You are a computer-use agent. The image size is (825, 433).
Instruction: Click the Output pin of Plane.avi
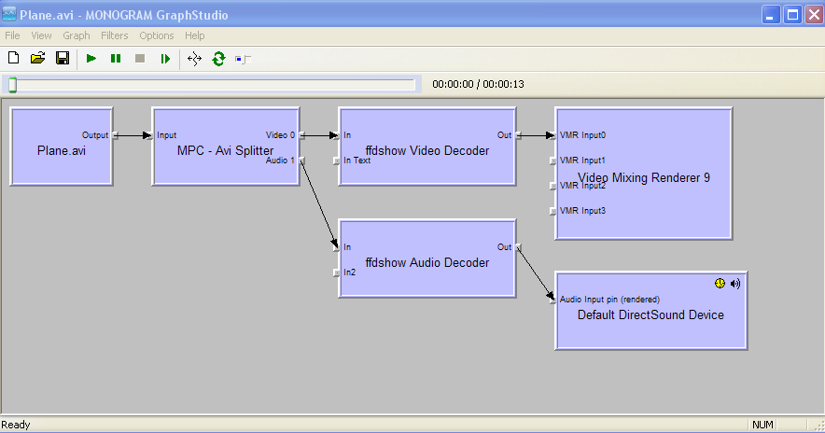[115, 135]
